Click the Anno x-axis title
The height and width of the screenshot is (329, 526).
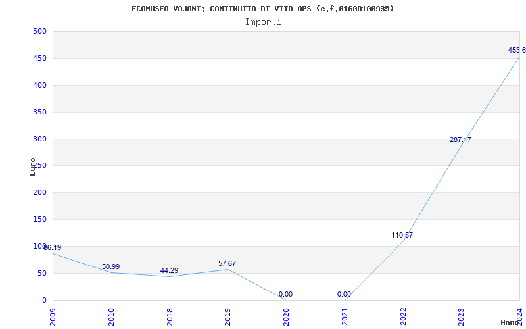click(x=510, y=322)
